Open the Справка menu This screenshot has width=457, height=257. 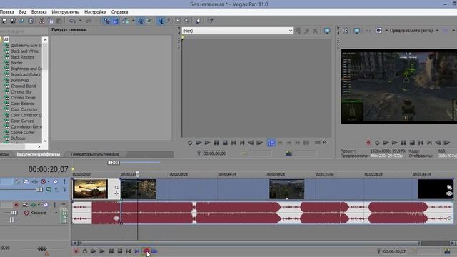[x=119, y=12]
